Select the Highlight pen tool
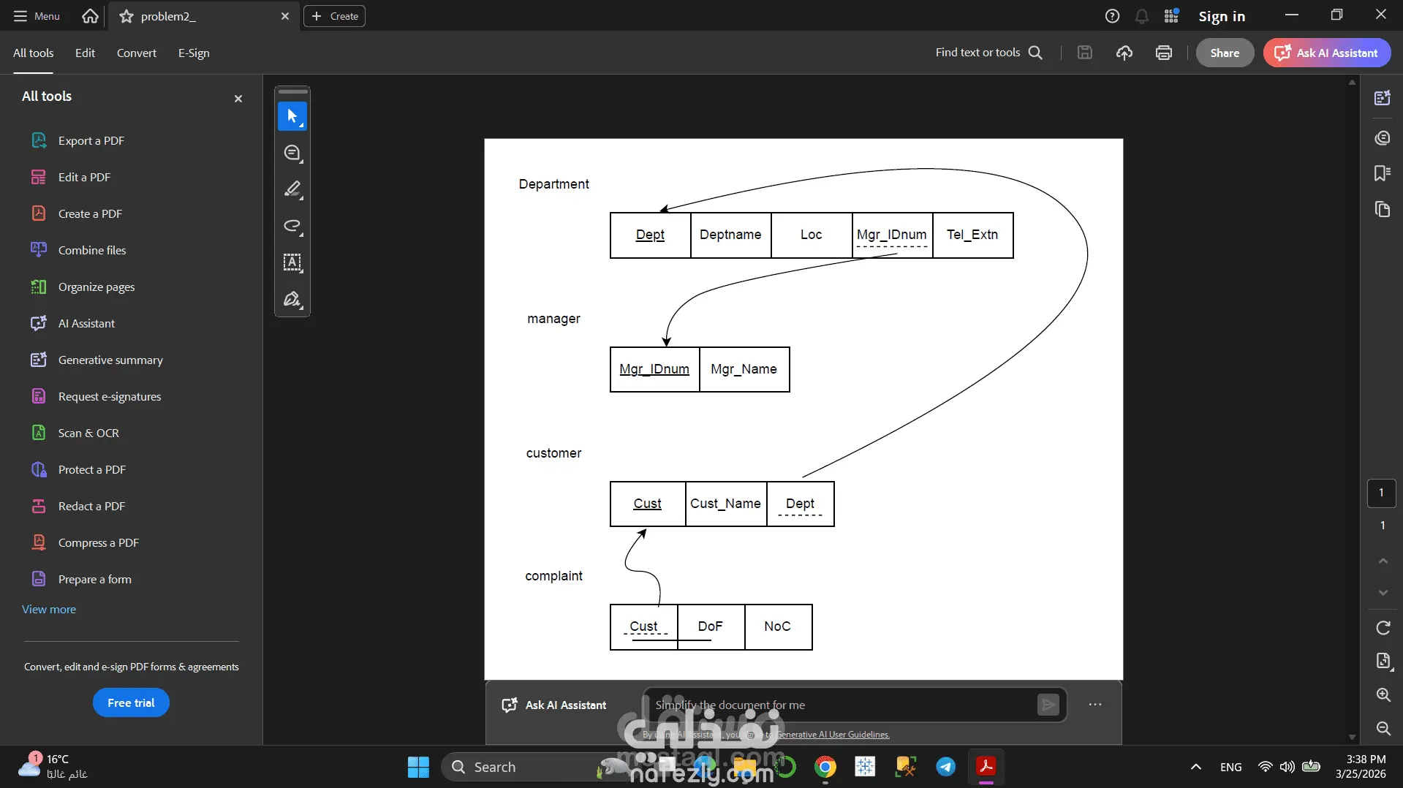Image resolution: width=1403 pixels, height=788 pixels. (292, 189)
